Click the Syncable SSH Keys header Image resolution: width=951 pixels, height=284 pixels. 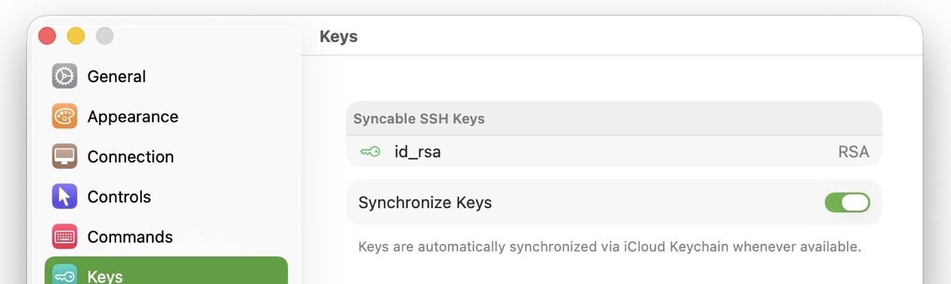pyautogui.click(x=419, y=119)
